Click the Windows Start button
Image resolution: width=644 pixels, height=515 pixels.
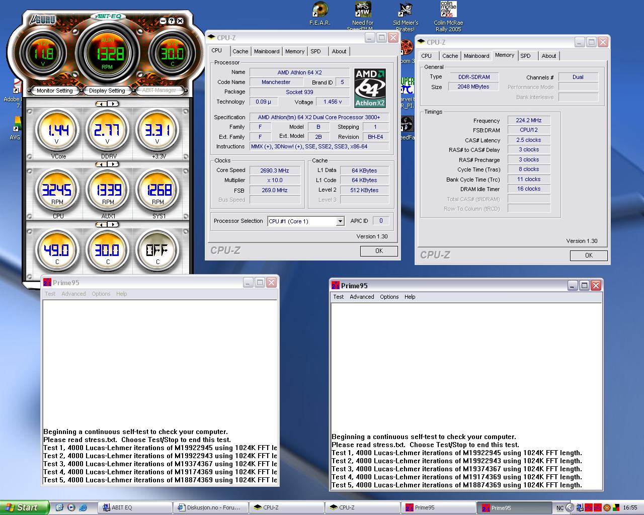[25, 507]
